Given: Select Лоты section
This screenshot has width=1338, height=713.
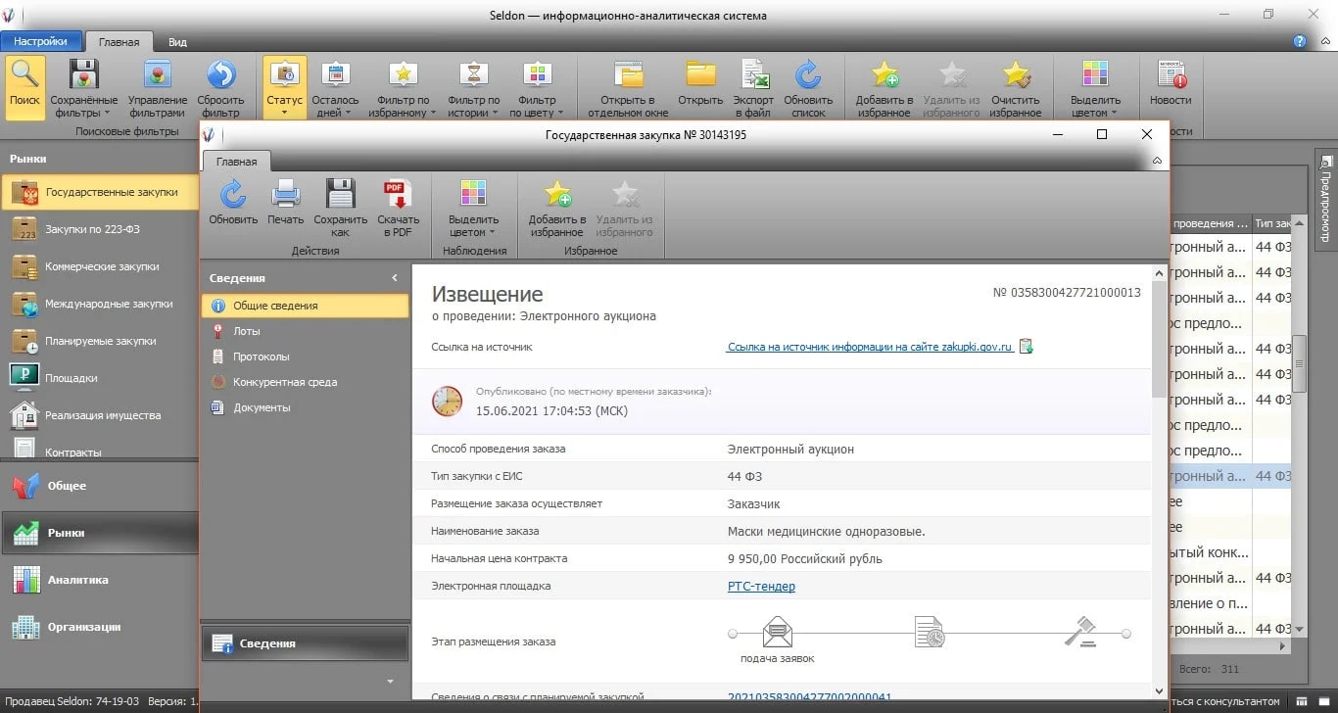Looking at the screenshot, I should (x=305, y=331).
